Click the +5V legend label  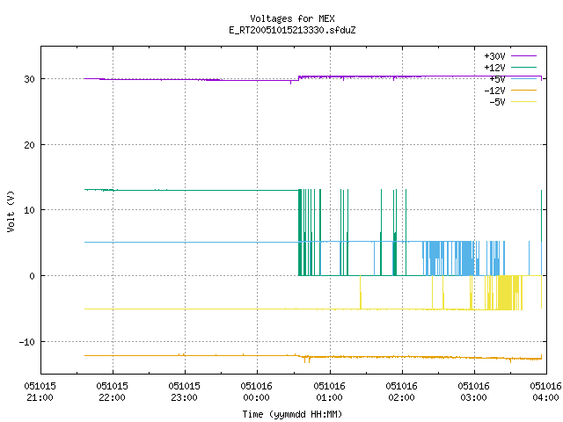(x=497, y=79)
